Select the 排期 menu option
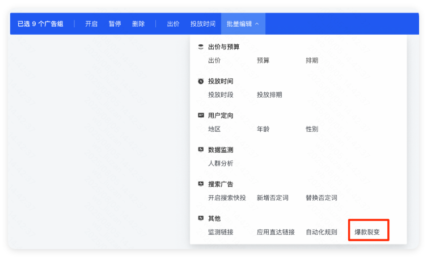Image resolution: width=427 pixels, height=257 pixels. 312,61
